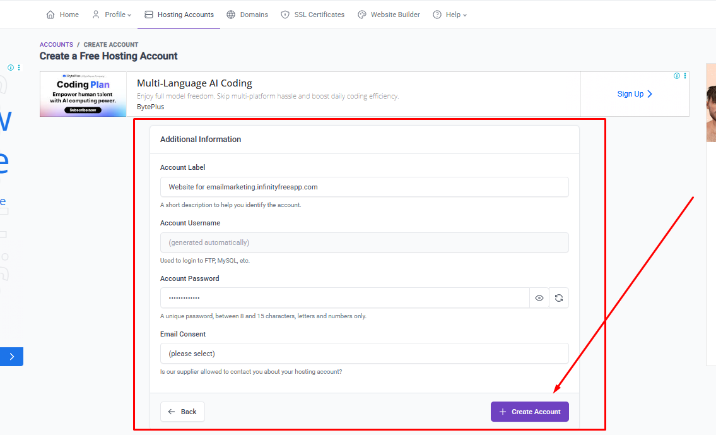
Task: Click the Sign Up ad link
Action: click(634, 94)
